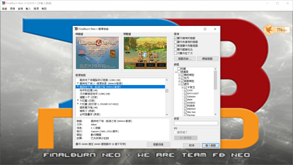Image resolution: width=293 pixels, height=165 pixels.
Task: Select 灌籃小子 (日版) in game list
Action: pyautogui.click(x=89, y=97)
